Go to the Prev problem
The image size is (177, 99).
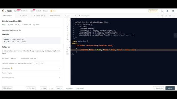point(43,88)
